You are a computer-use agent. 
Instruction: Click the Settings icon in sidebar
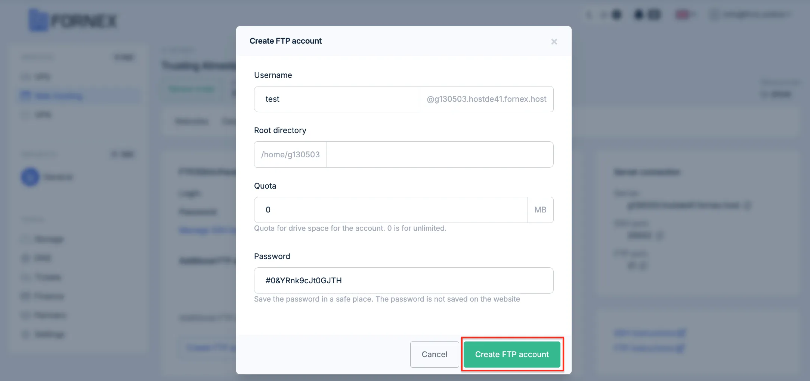(25, 334)
